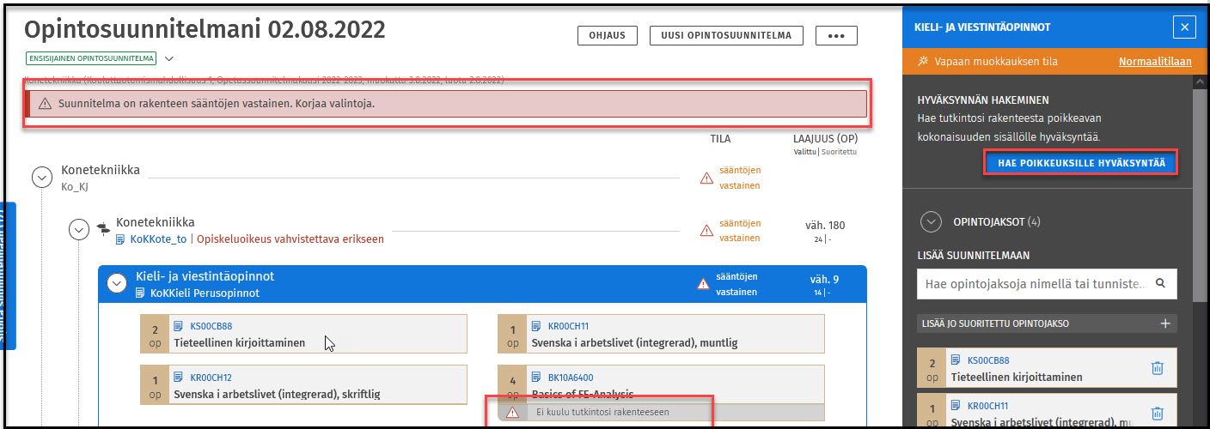The width and height of the screenshot is (1210, 429).
Task: Open KR00CH11 course link in plan
Action: click(x=568, y=326)
